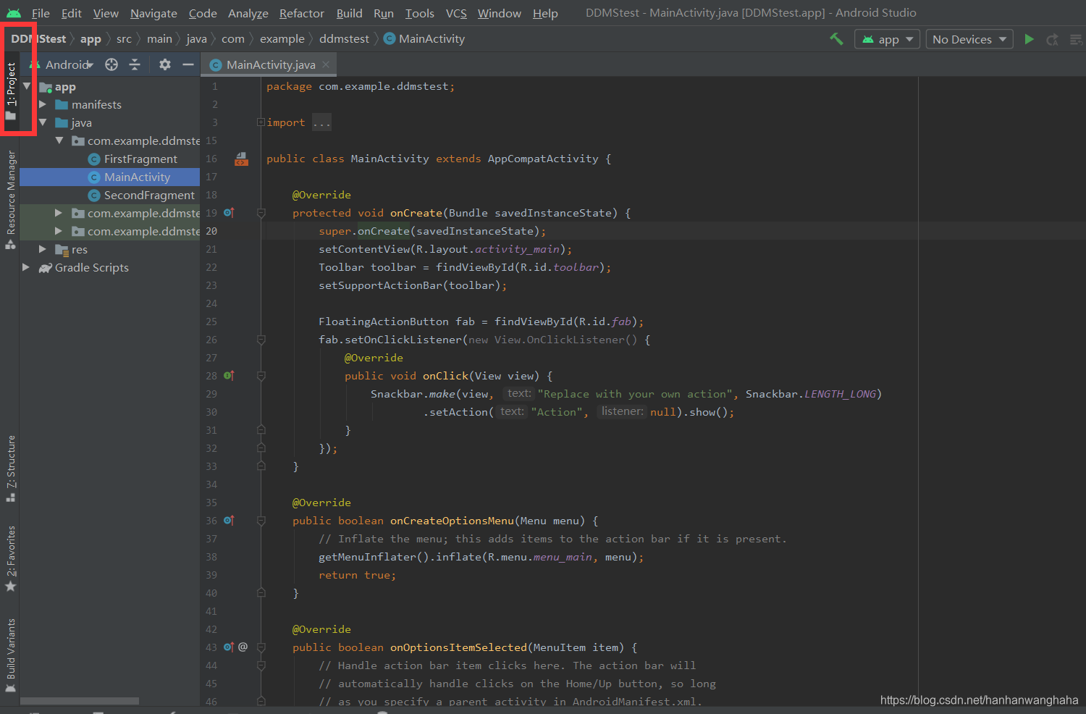
Task: Toggle the 2: Favorites tool window
Action: [x=11, y=558]
